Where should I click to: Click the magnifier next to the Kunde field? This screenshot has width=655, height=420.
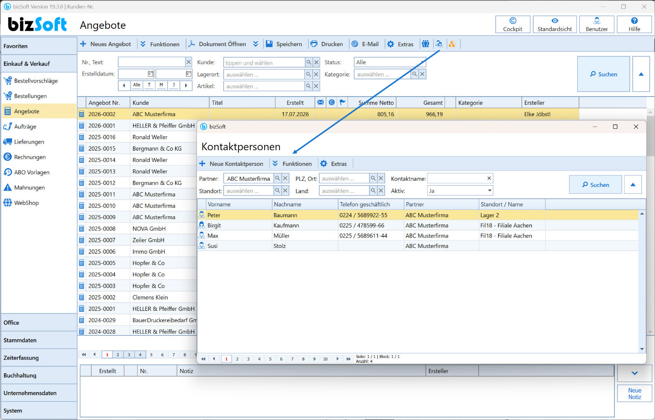(309, 62)
